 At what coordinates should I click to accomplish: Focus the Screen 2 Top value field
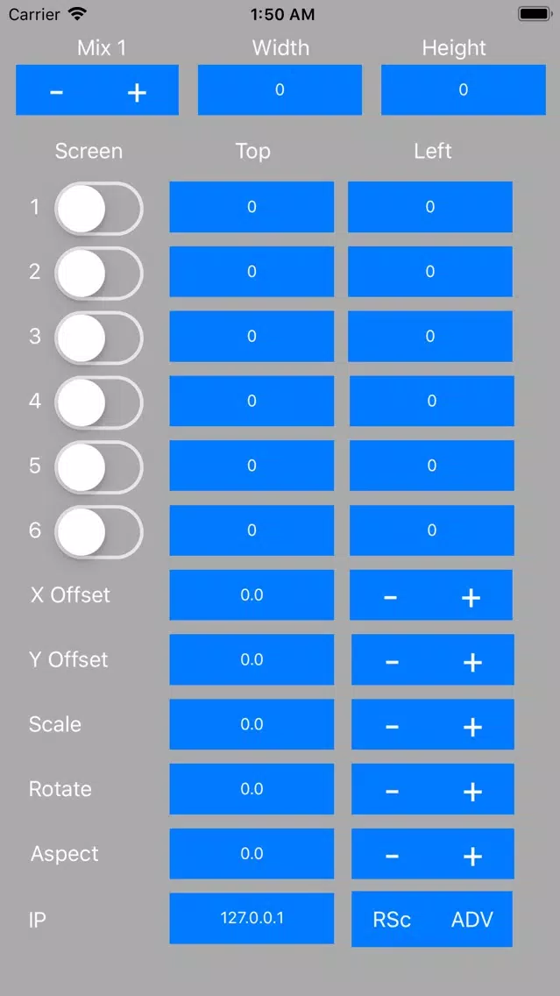coord(252,272)
